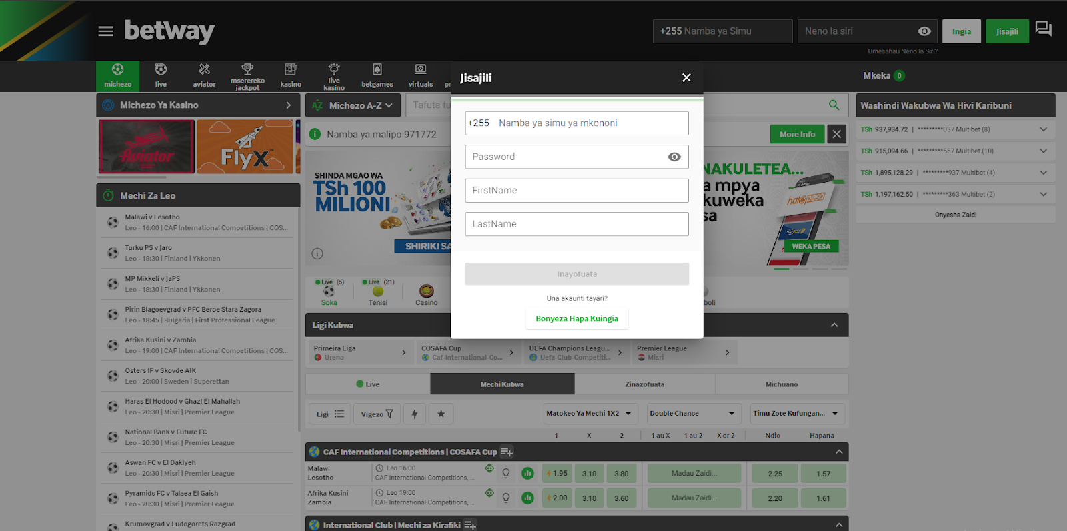Screen dimensions: 1067x531
Task: Open Matokeo Ya Mechi 1X2 dropdown
Action: [x=591, y=414]
